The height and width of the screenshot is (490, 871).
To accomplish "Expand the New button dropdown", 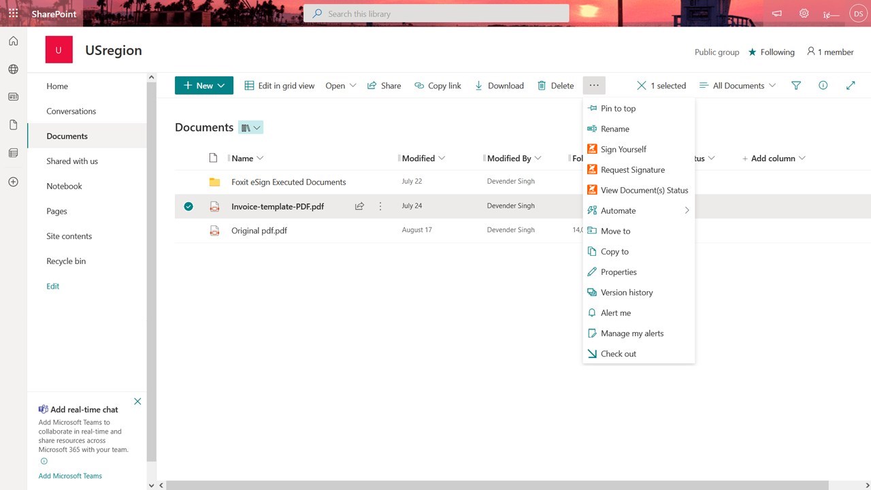I will coord(221,86).
